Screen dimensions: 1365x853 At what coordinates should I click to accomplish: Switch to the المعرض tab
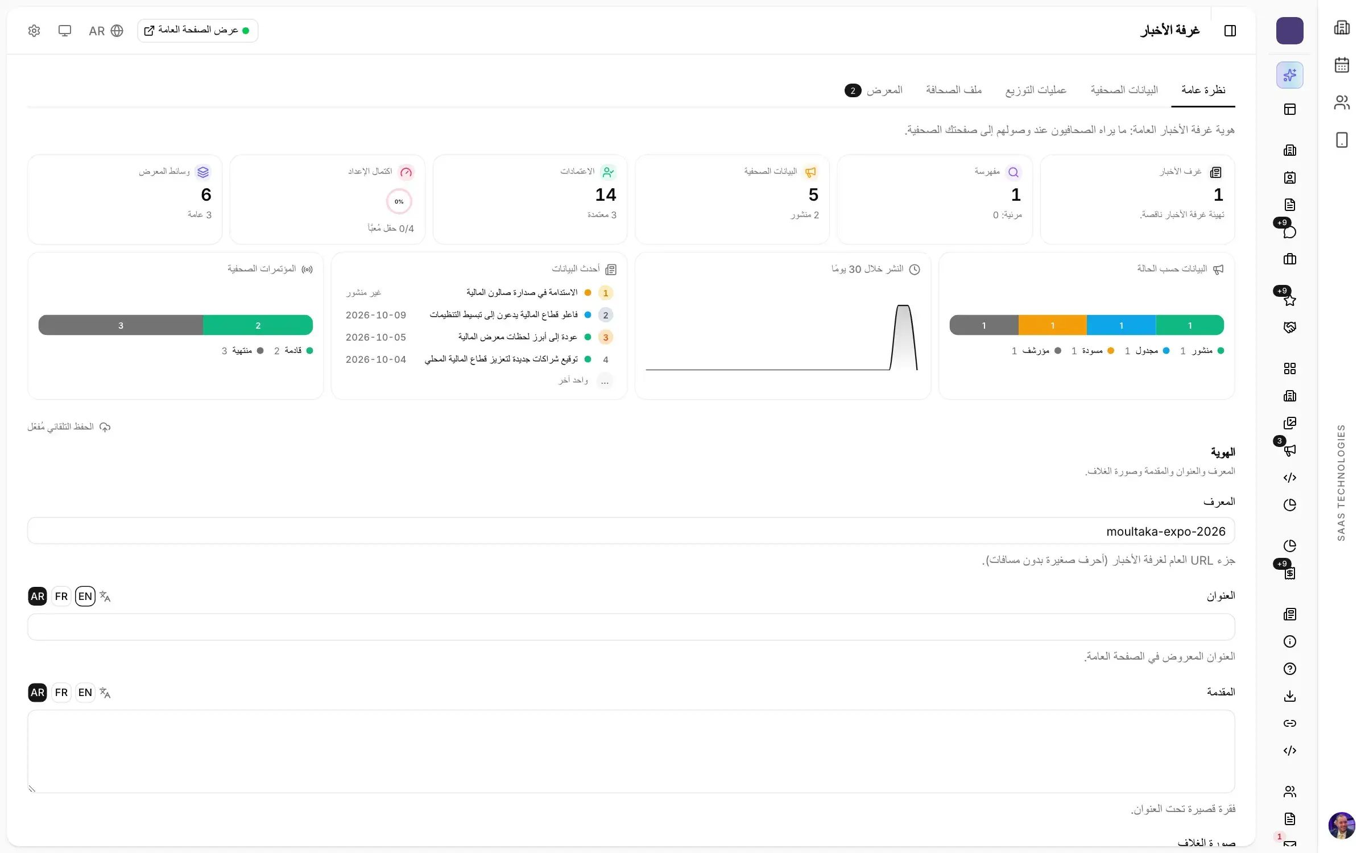874,90
